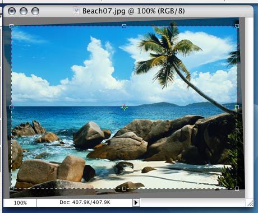Open the status bar black arrow popup

point(136,202)
